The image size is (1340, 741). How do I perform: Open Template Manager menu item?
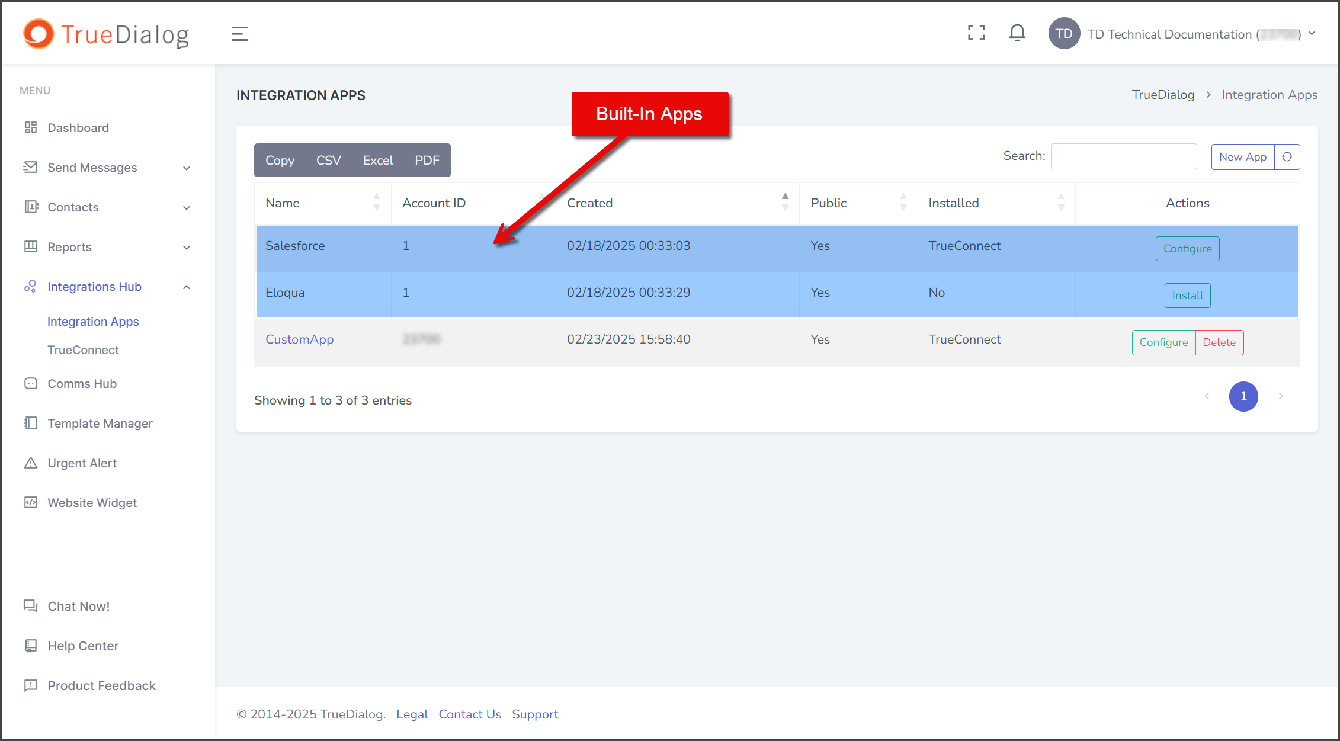(100, 424)
